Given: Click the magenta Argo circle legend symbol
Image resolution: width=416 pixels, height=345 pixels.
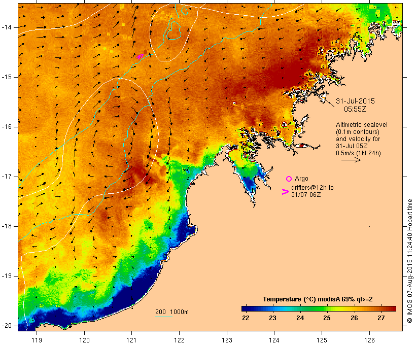Looking at the screenshot, I should pos(289,179).
